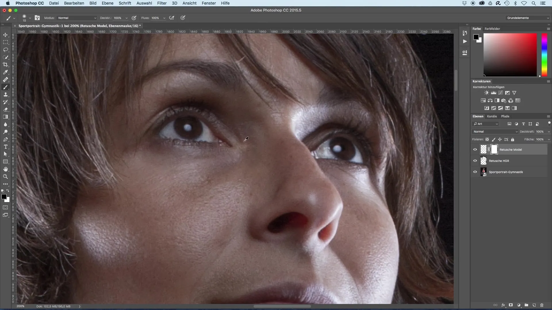Select the Path Selection tool
Screen dimensions: 552x310
pyautogui.click(x=5, y=154)
